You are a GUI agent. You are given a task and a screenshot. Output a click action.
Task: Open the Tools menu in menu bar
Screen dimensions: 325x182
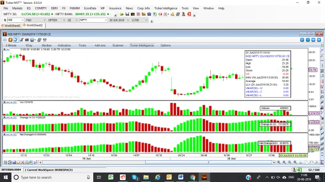coord(185,8)
